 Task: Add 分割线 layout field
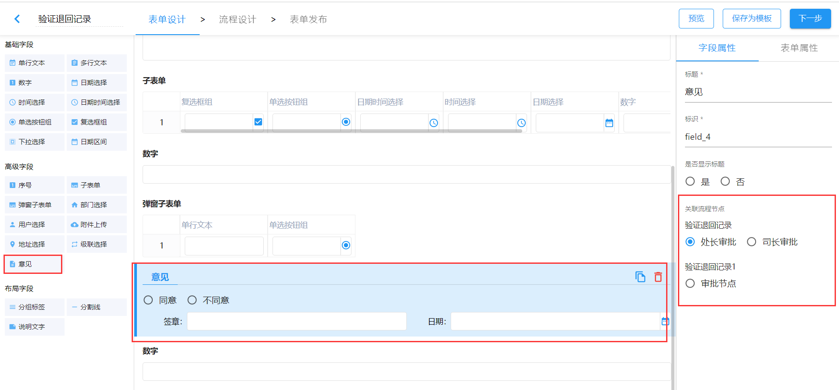(97, 307)
